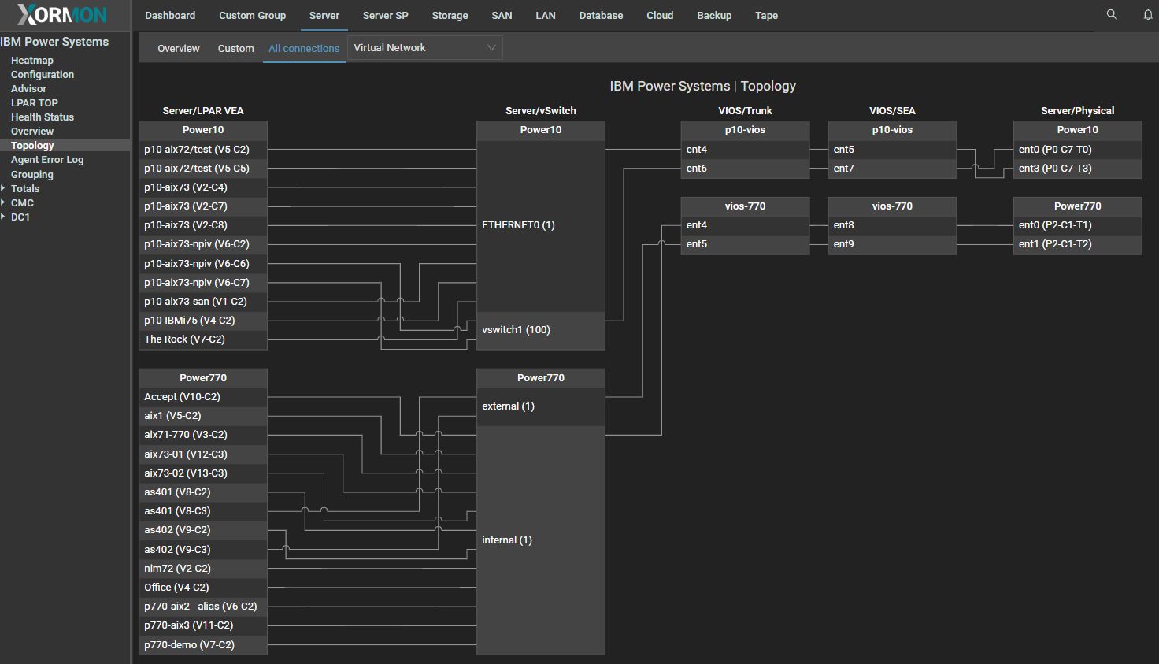Expand the CMC tree item

tap(4, 203)
